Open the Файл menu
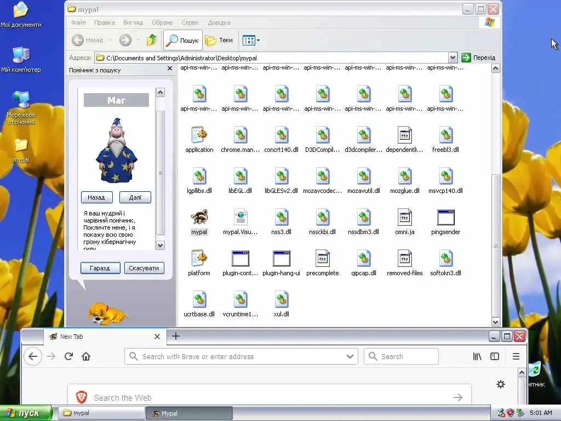Screen dimensions: 561x421 click(78, 22)
